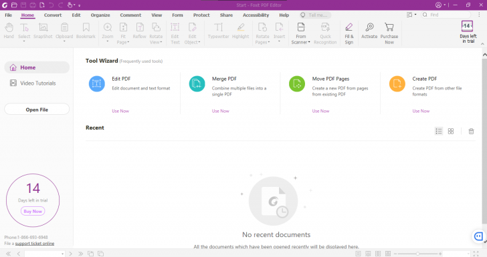
Task: Switch Recent to list view
Action: pos(439,131)
